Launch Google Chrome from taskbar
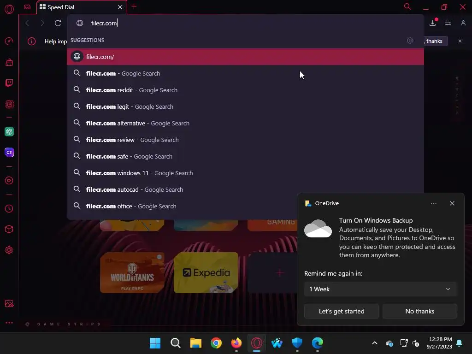Screen dimensions: 472x354 click(x=216, y=343)
